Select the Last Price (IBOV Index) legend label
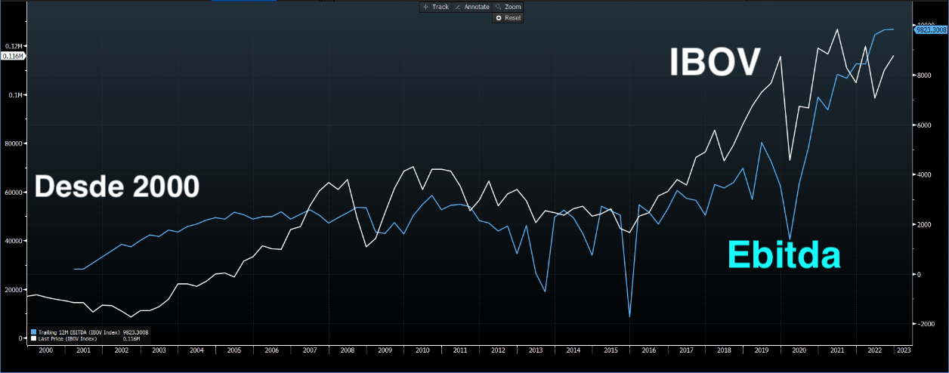The height and width of the screenshot is (373, 949). point(66,339)
